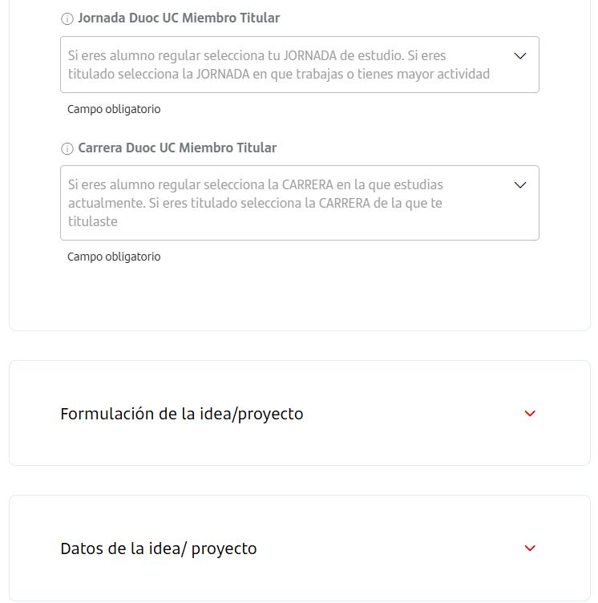The image size is (598, 603).
Task: Click the Campo obligatorio message under the Jornada field
Action: [114, 109]
